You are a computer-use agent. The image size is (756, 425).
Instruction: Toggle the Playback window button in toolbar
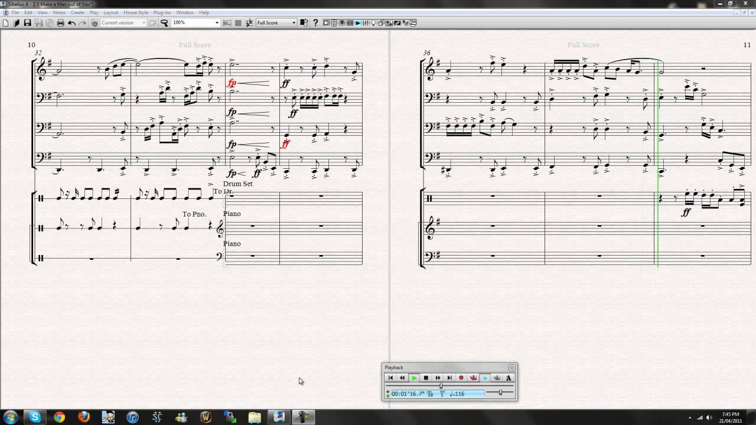(358, 23)
